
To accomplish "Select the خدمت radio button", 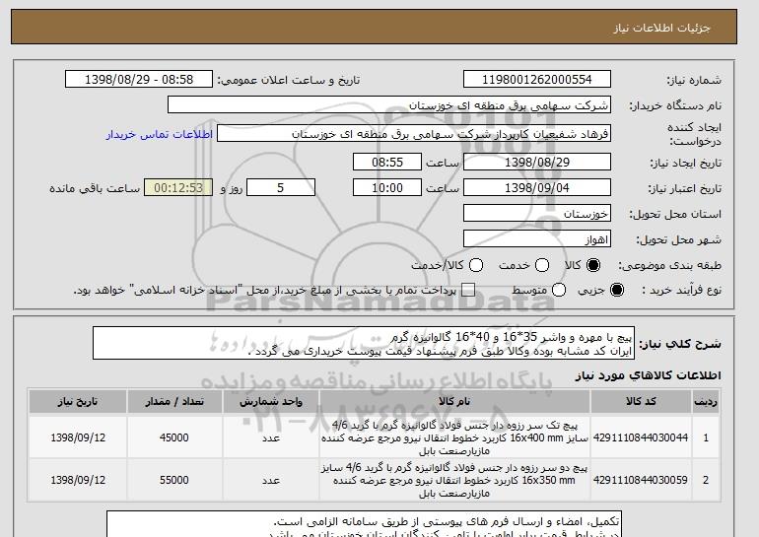I will [x=542, y=265].
